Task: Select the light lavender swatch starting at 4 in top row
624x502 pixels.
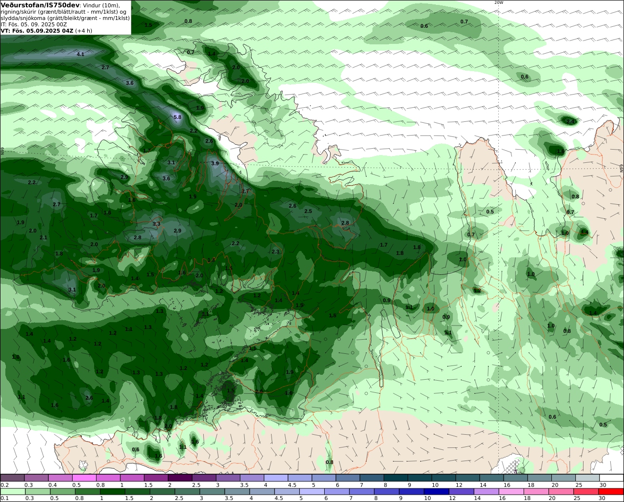Action: 275,478
